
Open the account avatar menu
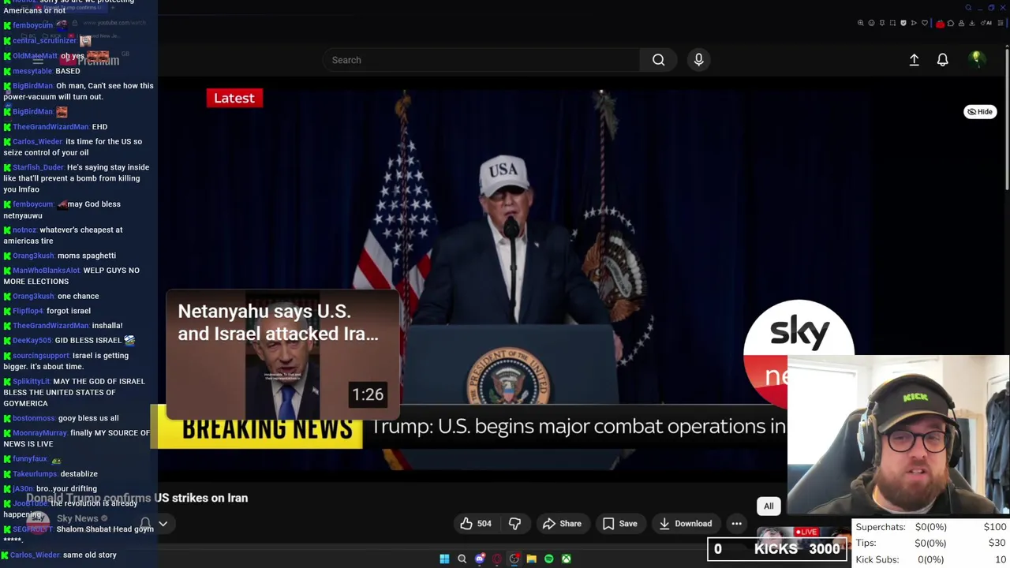976,59
